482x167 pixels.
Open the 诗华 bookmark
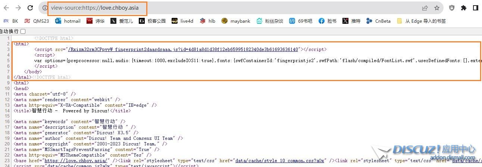[96, 21]
